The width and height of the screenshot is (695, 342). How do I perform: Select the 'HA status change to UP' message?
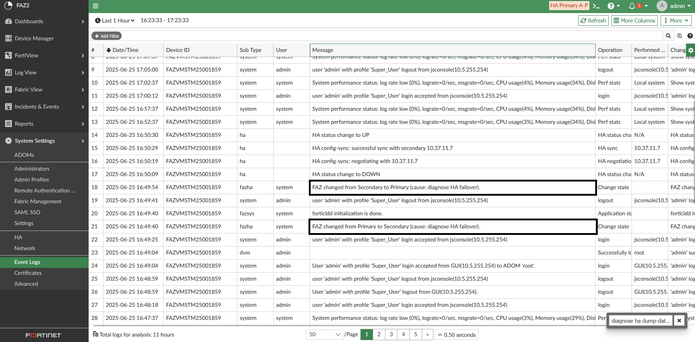coord(341,135)
